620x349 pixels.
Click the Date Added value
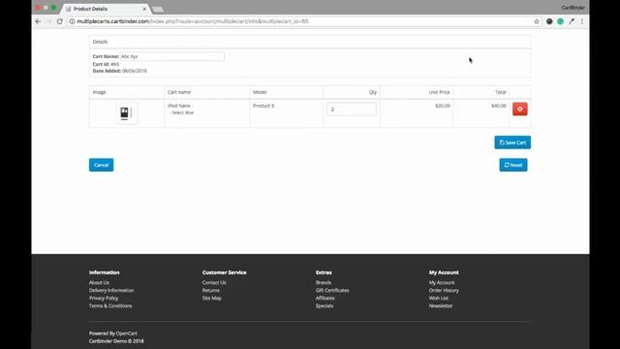(135, 71)
